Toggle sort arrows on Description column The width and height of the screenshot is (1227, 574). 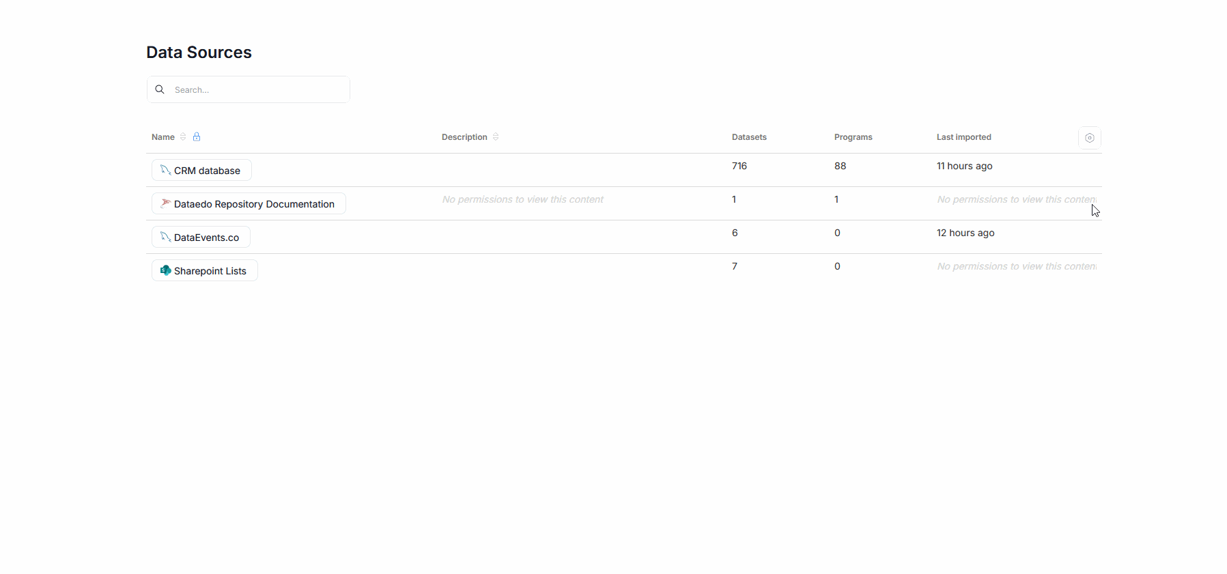point(496,137)
